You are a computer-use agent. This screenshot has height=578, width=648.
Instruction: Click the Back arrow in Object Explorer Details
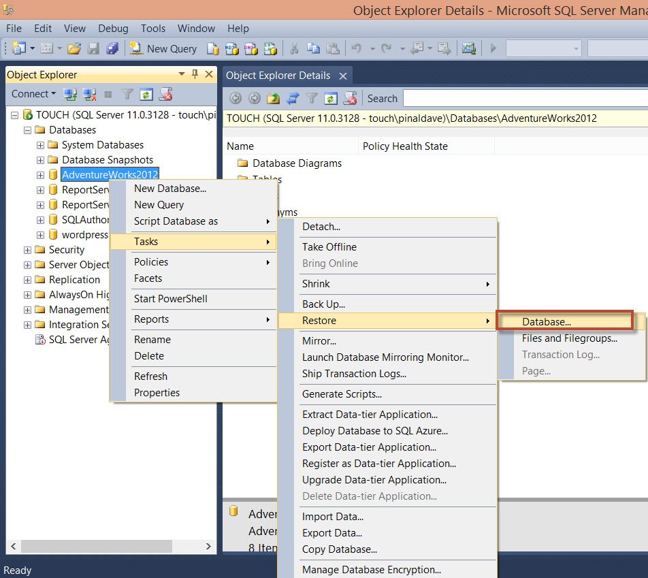[x=236, y=99]
